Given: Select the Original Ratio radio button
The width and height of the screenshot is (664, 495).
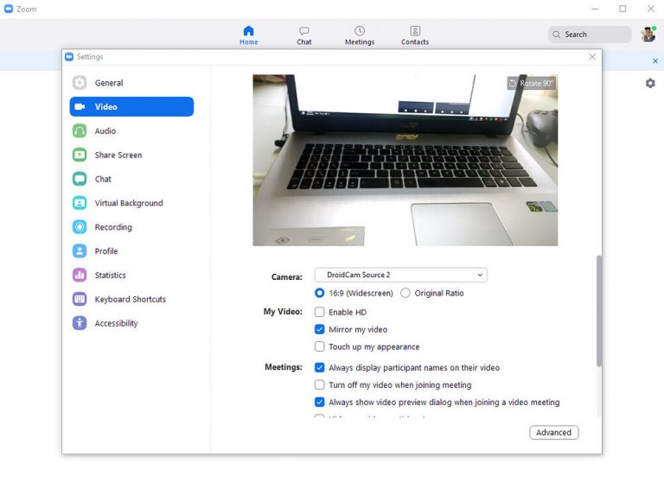Looking at the screenshot, I should click(x=405, y=293).
